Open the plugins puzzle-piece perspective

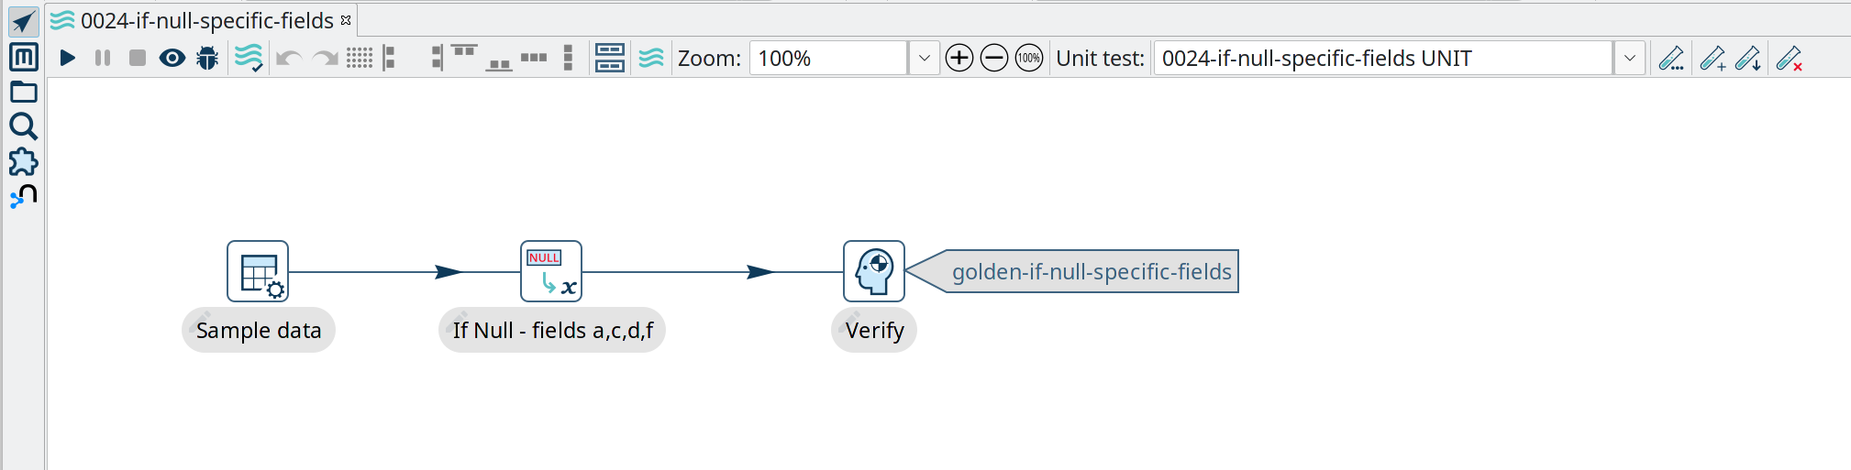(x=23, y=162)
